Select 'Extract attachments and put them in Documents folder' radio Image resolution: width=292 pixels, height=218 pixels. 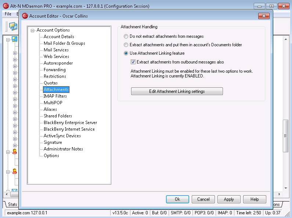pos(126,45)
